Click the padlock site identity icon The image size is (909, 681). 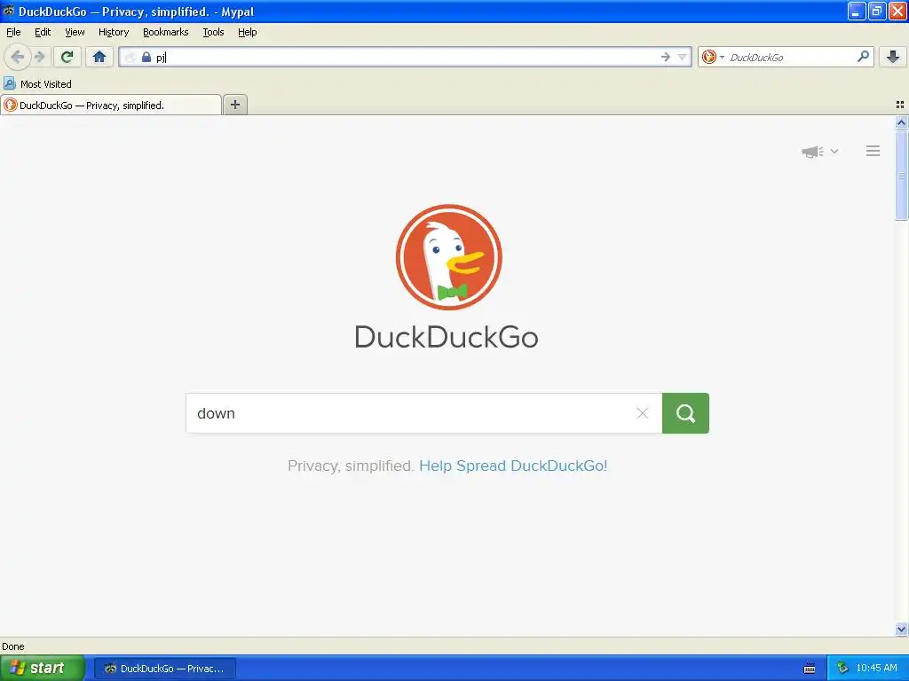(146, 57)
